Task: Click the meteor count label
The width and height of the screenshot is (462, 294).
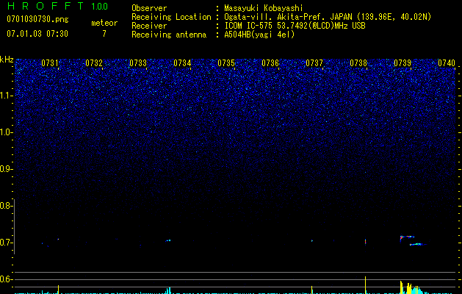Action: click(x=104, y=23)
